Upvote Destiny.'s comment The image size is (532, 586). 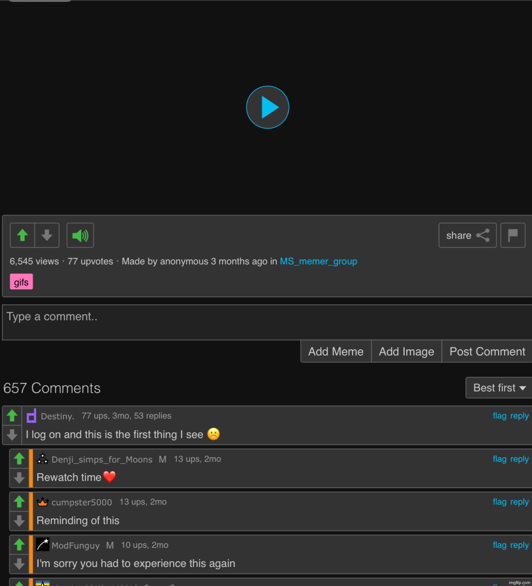(x=12, y=415)
